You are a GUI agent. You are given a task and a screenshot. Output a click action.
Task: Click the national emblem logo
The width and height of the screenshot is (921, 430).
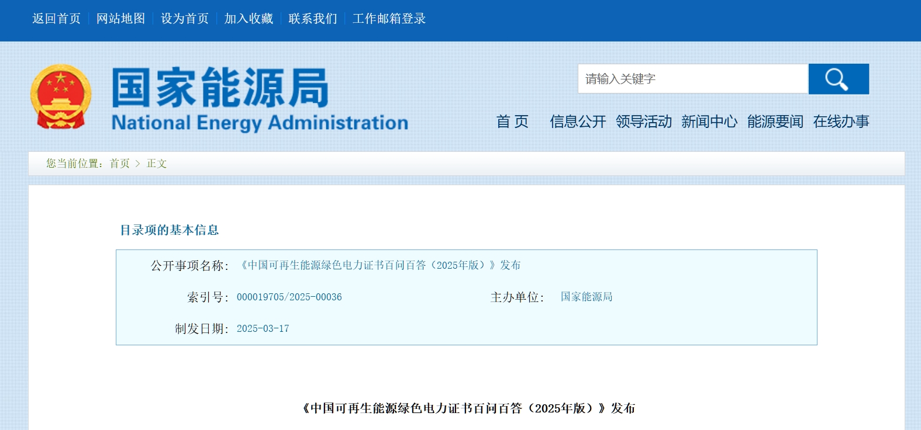(x=61, y=97)
